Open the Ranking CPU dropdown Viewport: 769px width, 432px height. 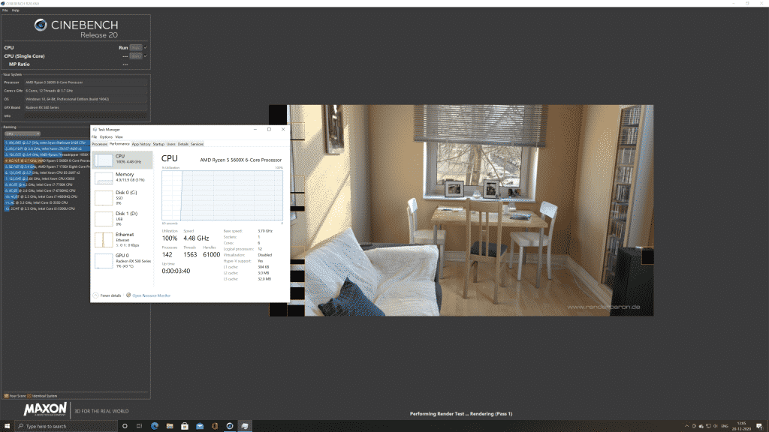coord(22,133)
